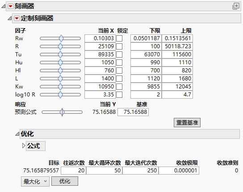
Task: Click the 基准 value field 75.16588
Action: coord(133,112)
